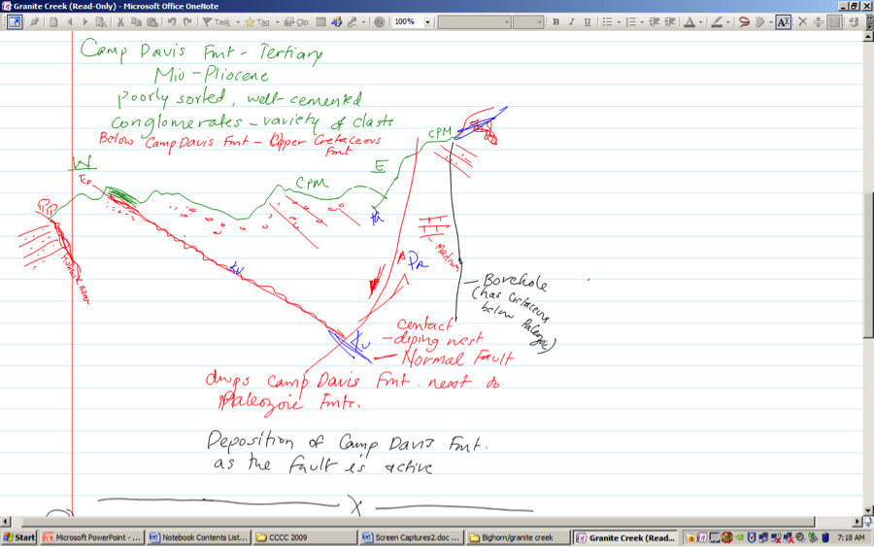874x547 pixels.
Task: Click the screen Clip tool
Action: coord(297,21)
